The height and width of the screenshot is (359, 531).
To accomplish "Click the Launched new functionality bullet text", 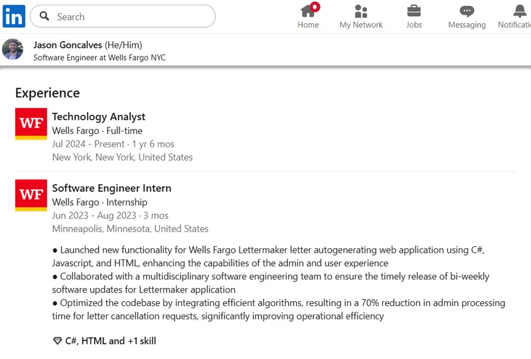I will tap(268, 256).
